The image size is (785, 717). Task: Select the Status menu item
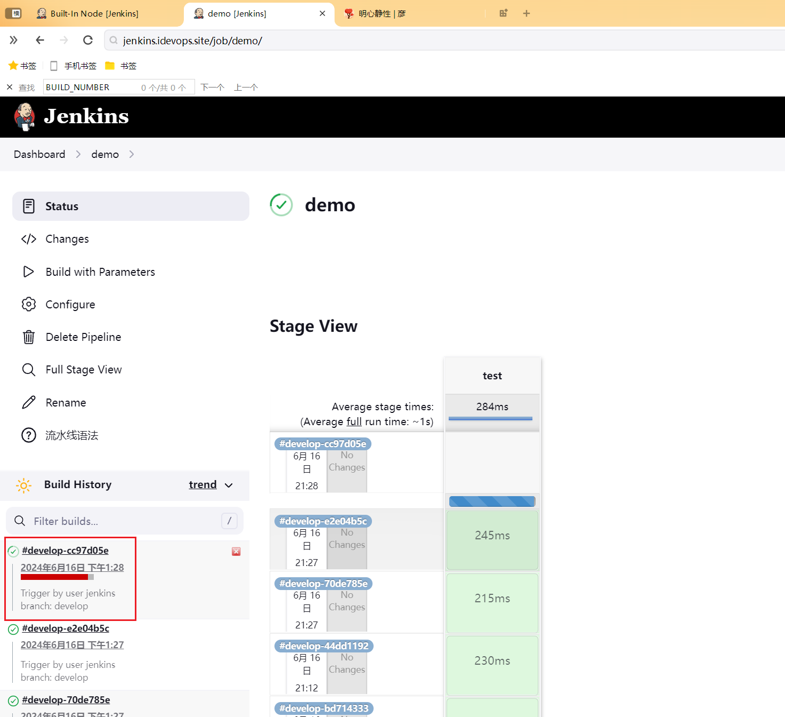(x=131, y=206)
